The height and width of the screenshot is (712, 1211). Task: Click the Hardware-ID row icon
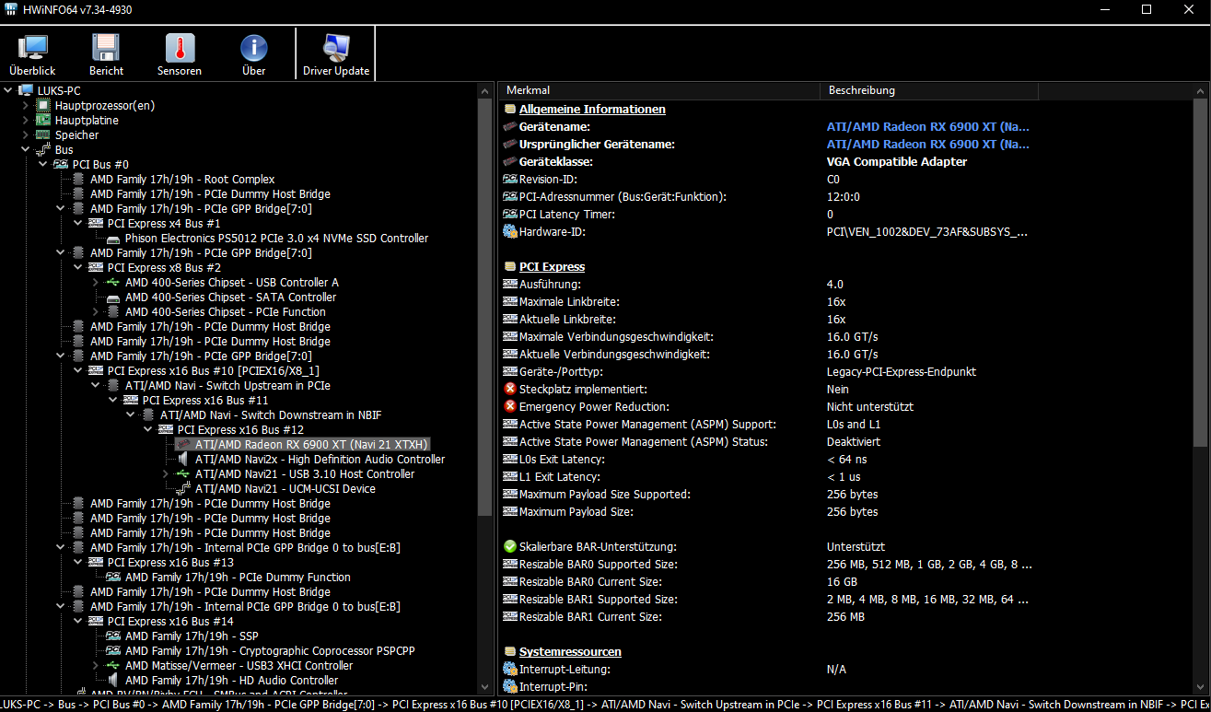(x=510, y=232)
